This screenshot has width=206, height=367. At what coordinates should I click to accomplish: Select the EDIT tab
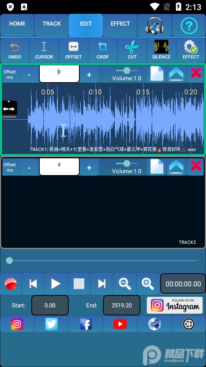(x=86, y=25)
